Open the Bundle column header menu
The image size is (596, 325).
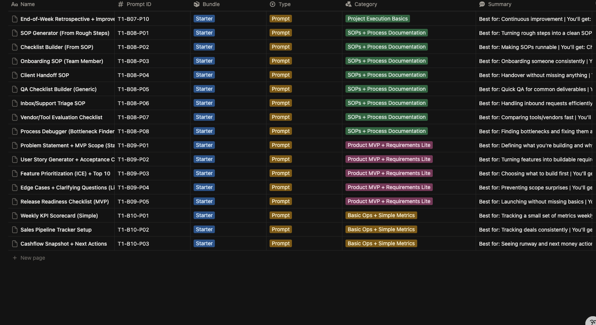pyautogui.click(x=207, y=4)
